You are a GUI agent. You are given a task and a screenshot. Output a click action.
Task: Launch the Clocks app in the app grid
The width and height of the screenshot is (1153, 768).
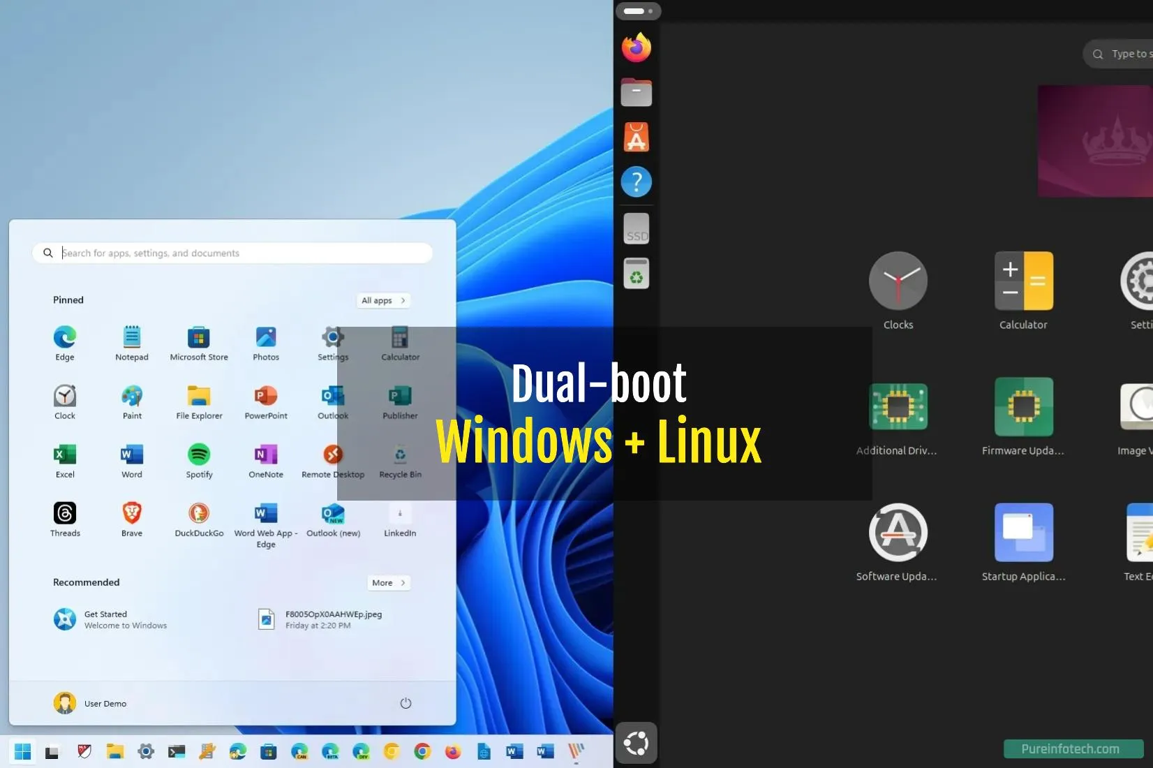coord(898,281)
